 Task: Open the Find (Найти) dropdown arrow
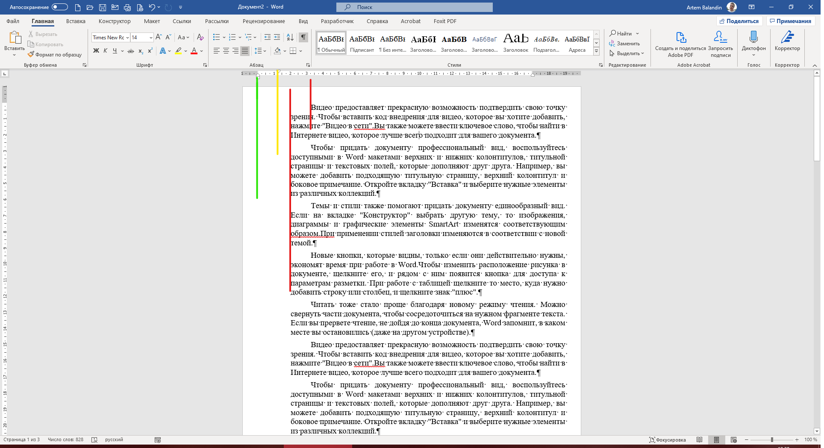click(637, 33)
